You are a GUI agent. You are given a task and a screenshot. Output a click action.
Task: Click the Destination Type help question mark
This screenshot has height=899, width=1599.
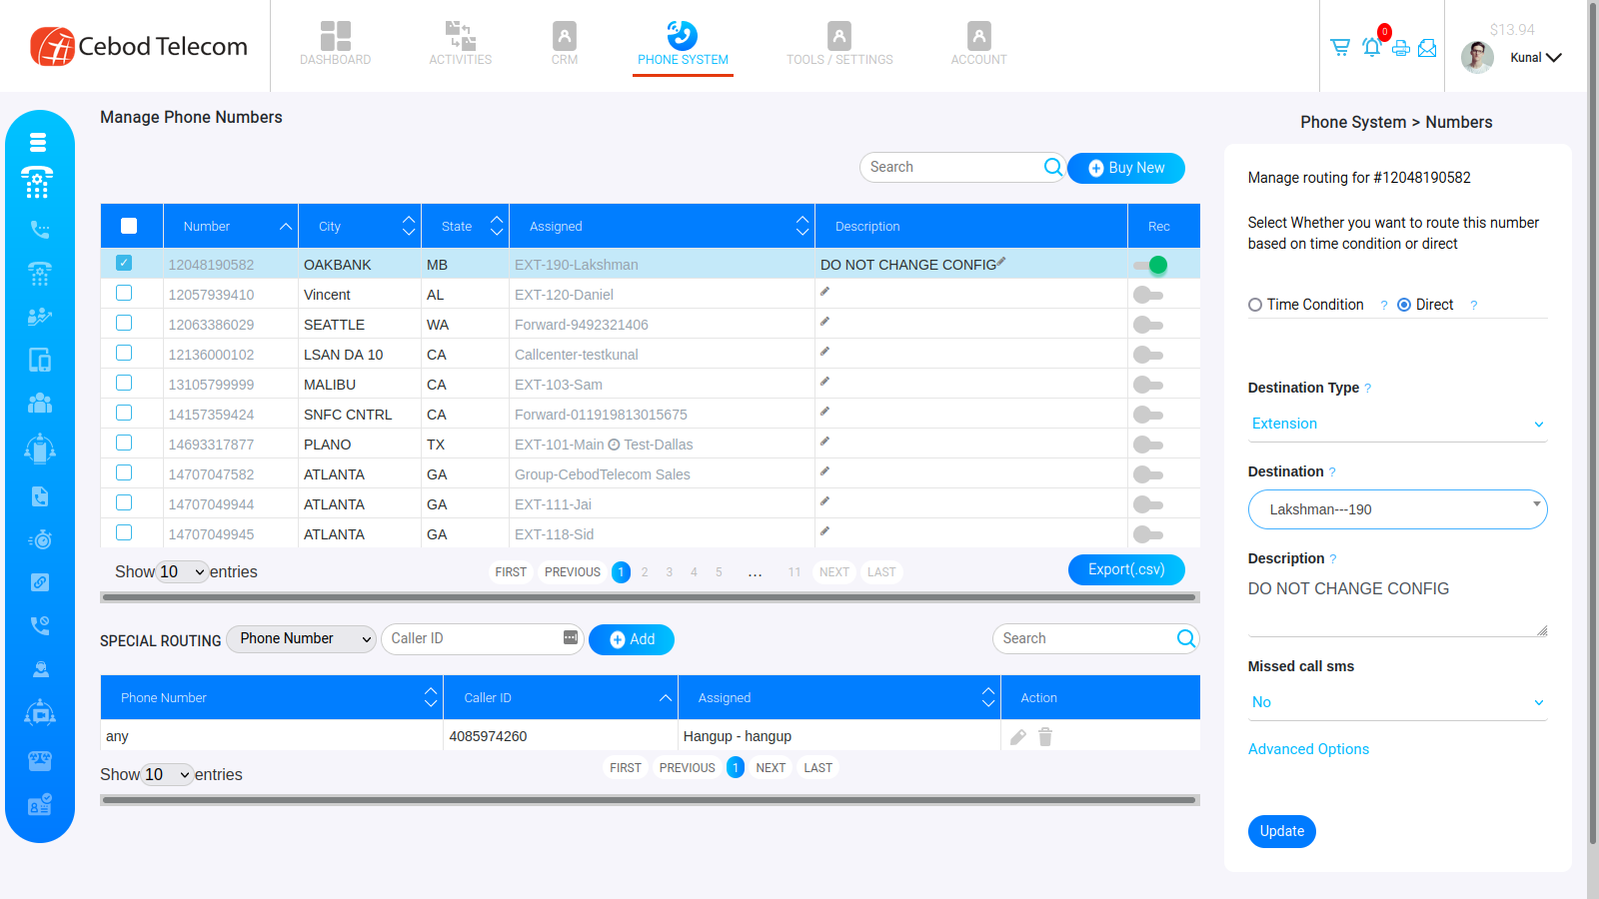click(1367, 389)
